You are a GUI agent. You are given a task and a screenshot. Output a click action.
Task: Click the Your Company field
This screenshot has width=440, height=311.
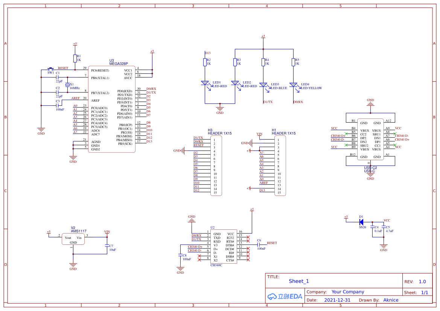point(348,292)
